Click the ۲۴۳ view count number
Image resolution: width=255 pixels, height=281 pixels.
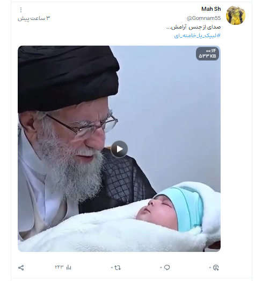59,267
